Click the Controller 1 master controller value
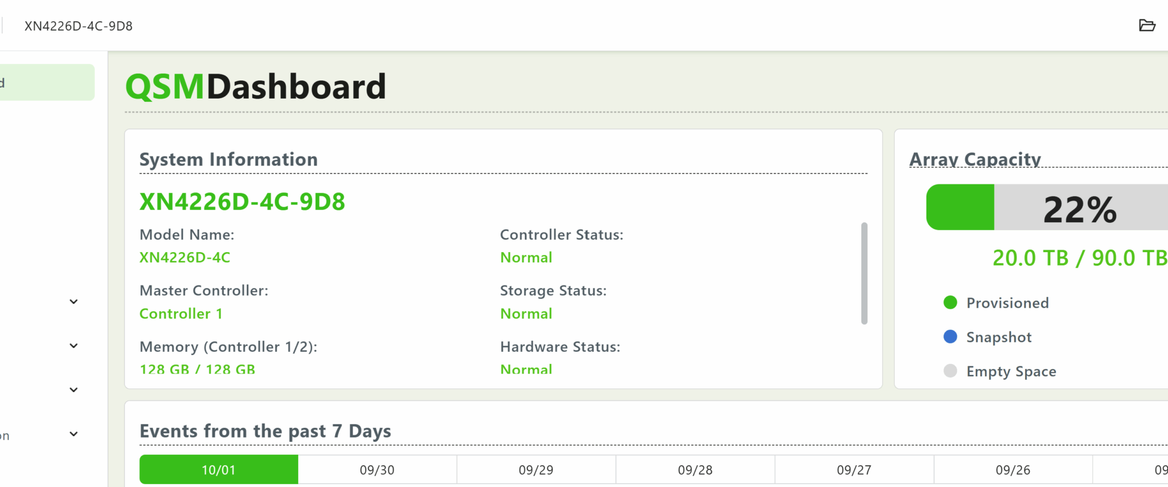Image resolution: width=1168 pixels, height=487 pixels. point(181,314)
